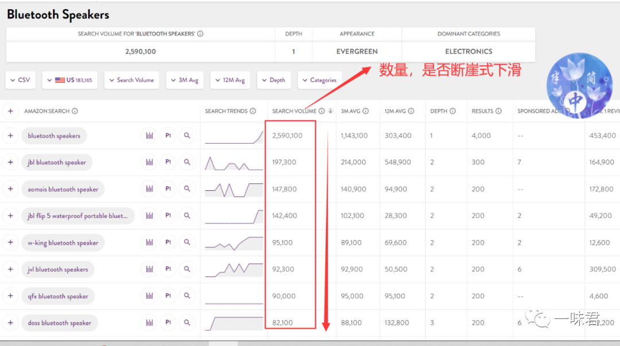Open bar chart icon for bluetooth speakers row
The height and width of the screenshot is (346, 620).
tap(149, 136)
